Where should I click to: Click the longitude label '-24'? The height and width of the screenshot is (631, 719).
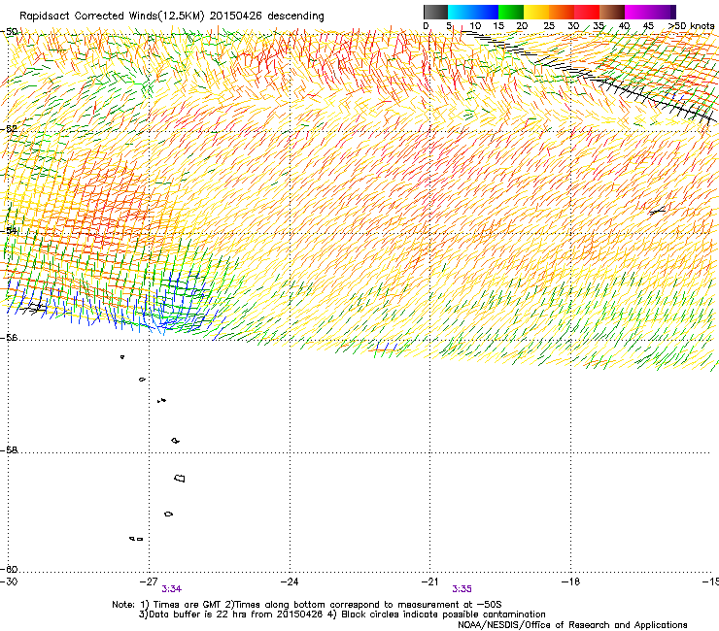coord(290,581)
